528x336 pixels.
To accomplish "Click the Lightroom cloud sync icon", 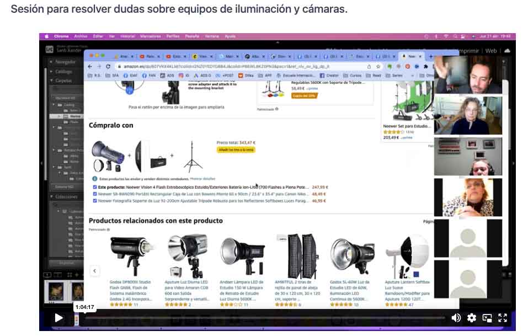I will (507, 51).
